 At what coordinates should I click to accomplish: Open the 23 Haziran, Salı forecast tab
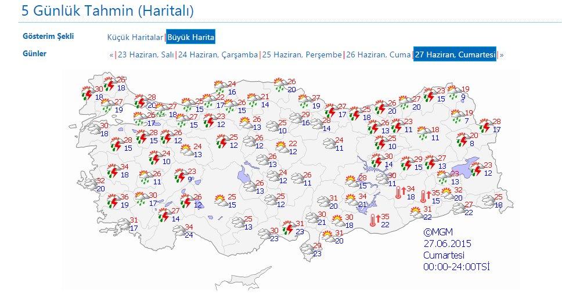146,54
